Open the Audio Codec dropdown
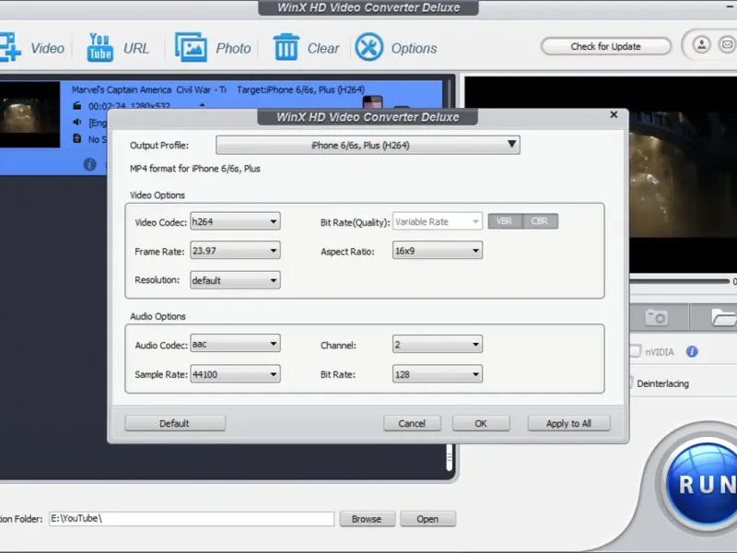The height and width of the screenshot is (553, 737). pos(235,344)
